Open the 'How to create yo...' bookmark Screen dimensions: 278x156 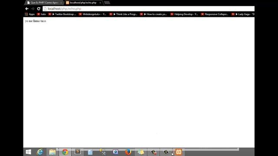(x=153, y=14)
